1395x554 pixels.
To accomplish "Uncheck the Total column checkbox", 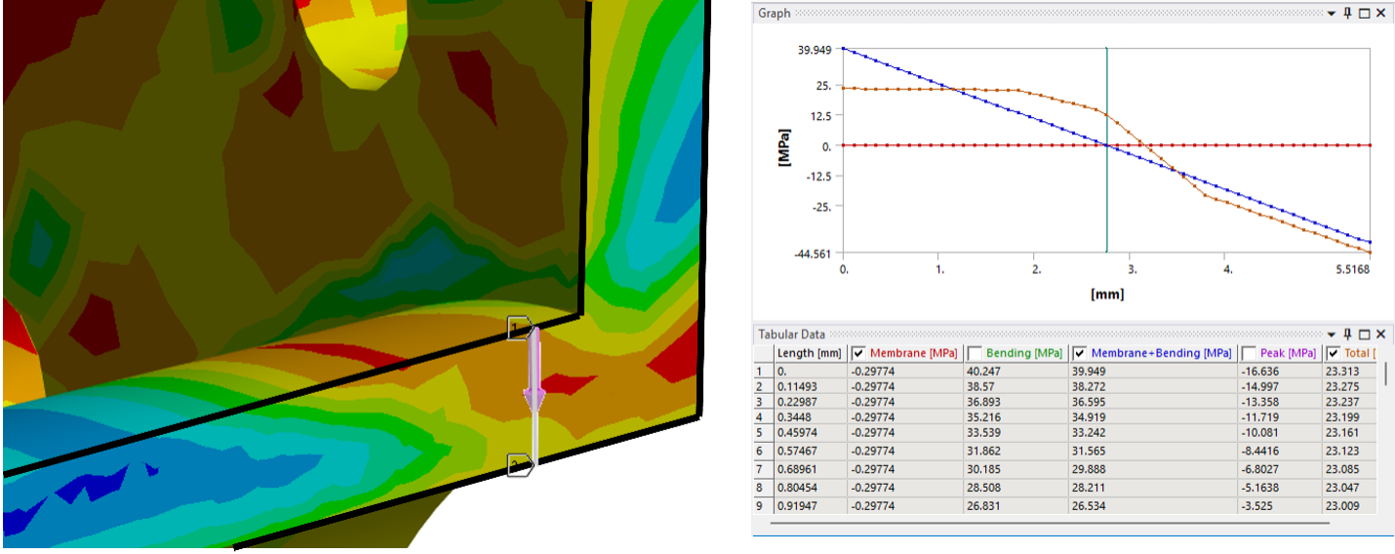I will (x=1333, y=353).
